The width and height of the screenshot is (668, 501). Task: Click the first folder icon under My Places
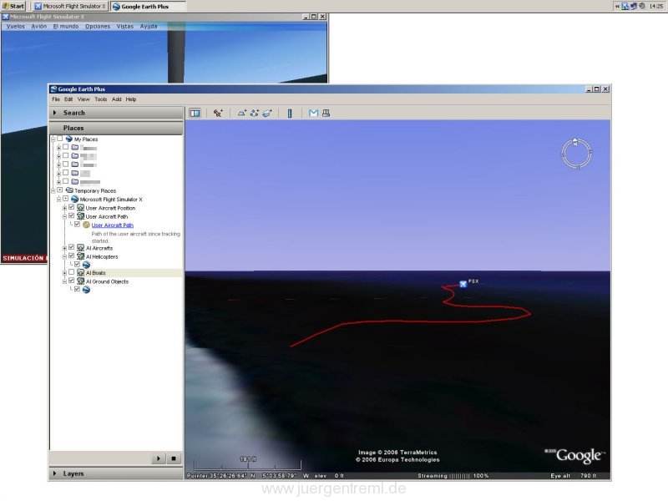coord(75,148)
